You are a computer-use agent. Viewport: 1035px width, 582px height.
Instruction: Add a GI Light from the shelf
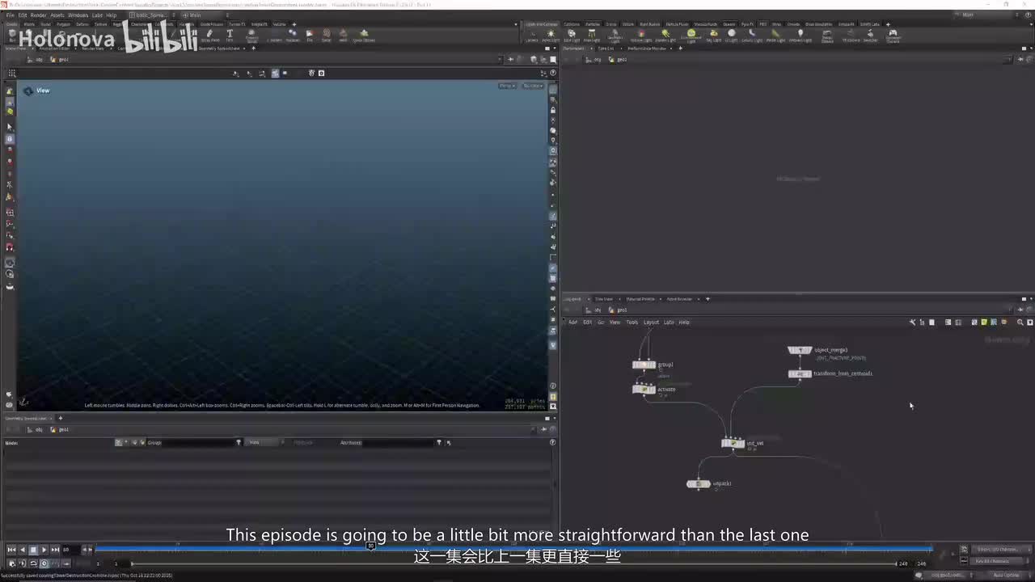732,36
